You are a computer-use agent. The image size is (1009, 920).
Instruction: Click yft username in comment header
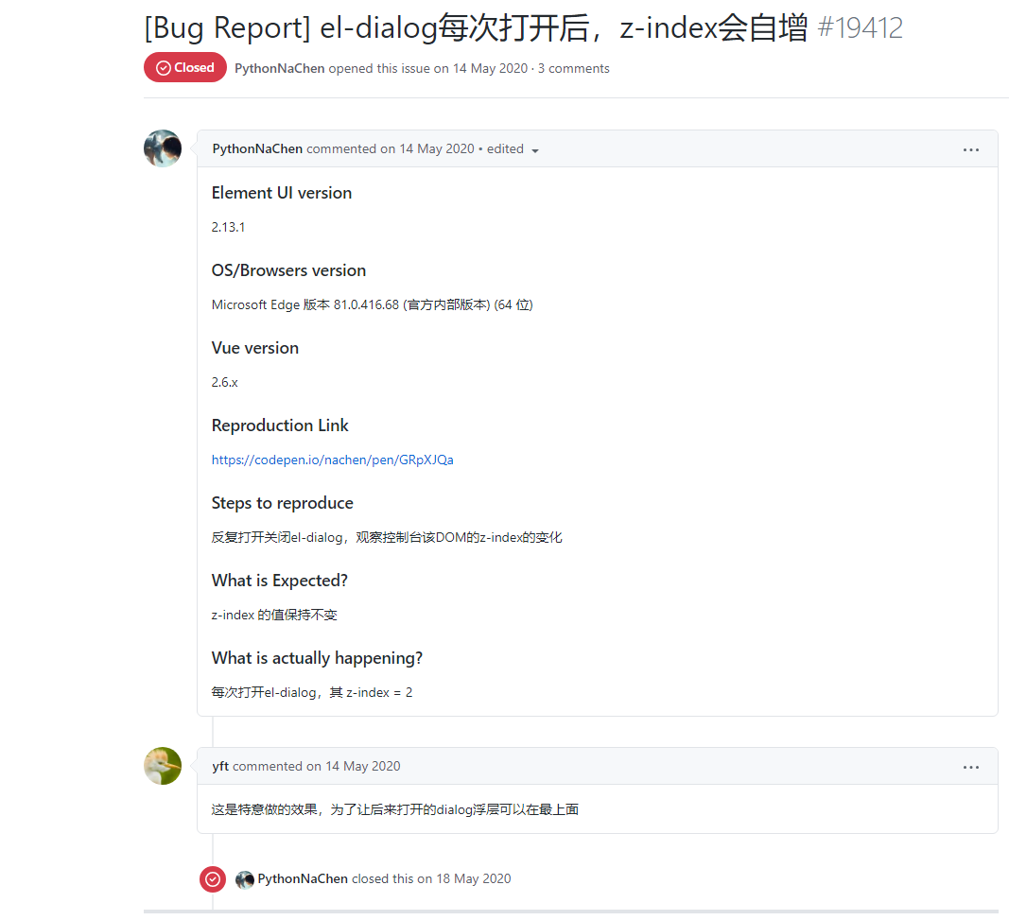[220, 766]
